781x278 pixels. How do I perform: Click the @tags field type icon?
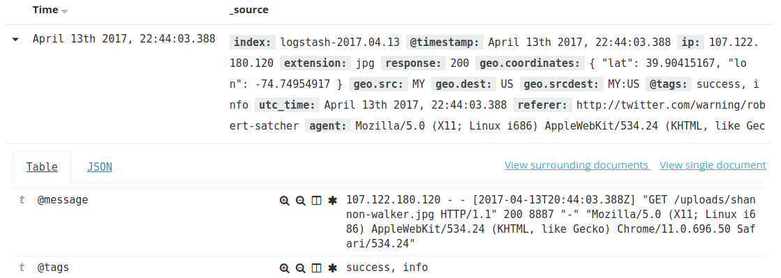point(22,268)
